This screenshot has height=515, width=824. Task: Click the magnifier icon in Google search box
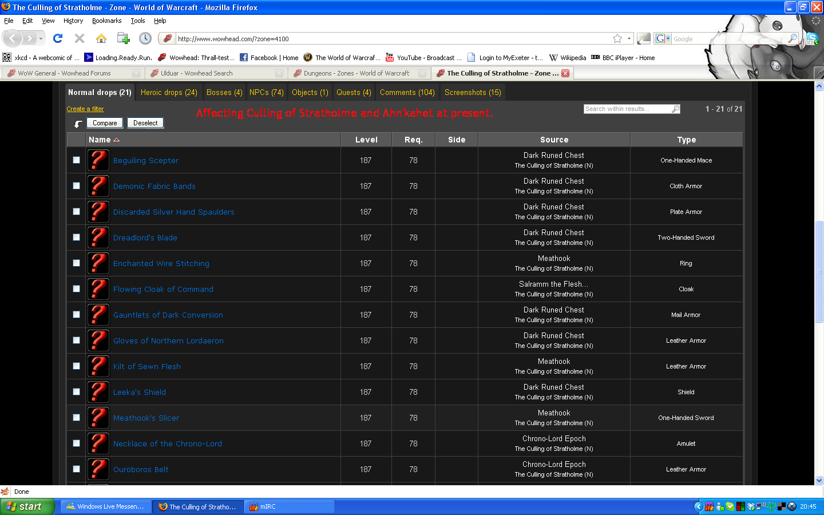pos(793,38)
